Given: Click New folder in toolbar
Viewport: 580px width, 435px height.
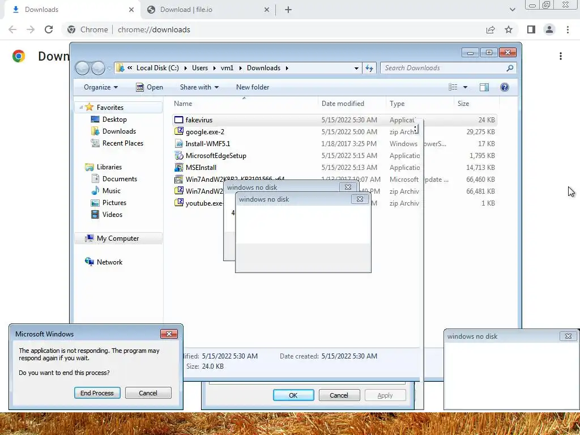Looking at the screenshot, I should (253, 87).
